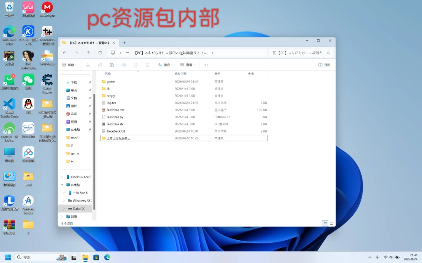Open the Cheat Engine desktop shortcut
The width and height of the screenshot is (422, 263).
tap(47, 84)
